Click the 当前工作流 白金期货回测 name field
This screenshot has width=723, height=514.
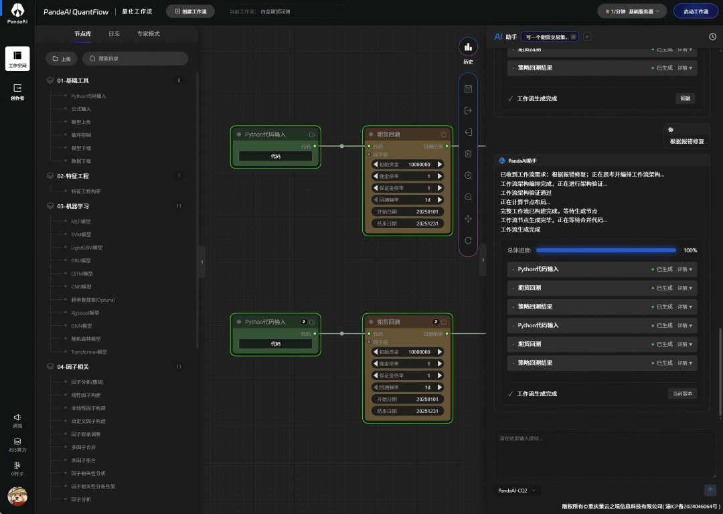285,11
